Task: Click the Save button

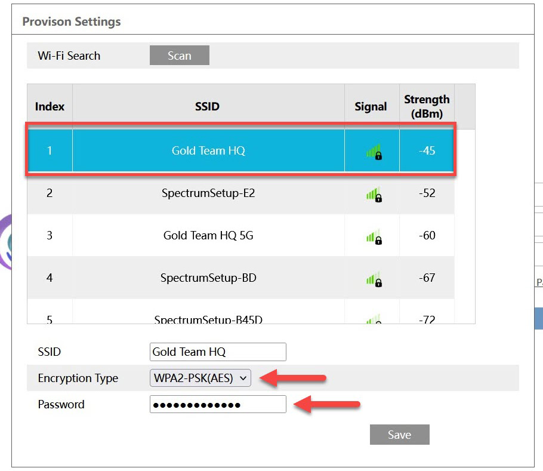Action: point(399,435)
